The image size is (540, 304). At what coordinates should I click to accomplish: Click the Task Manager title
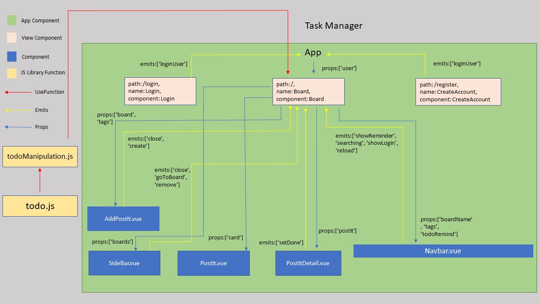(334, 26)
